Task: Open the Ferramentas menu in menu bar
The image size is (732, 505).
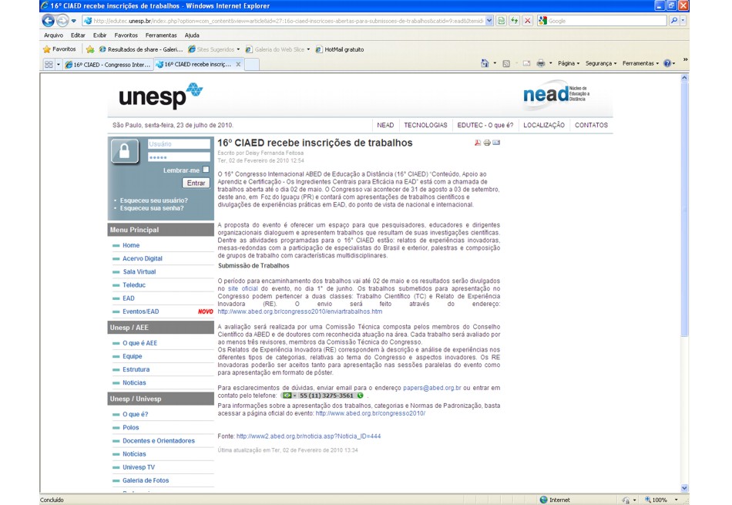Action: pos(161,35)
